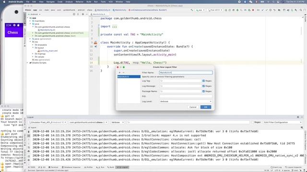This screenshot has width=307, height=172.
Task: Open the Pixel API R device selector
Action: [x=215, y=10]
